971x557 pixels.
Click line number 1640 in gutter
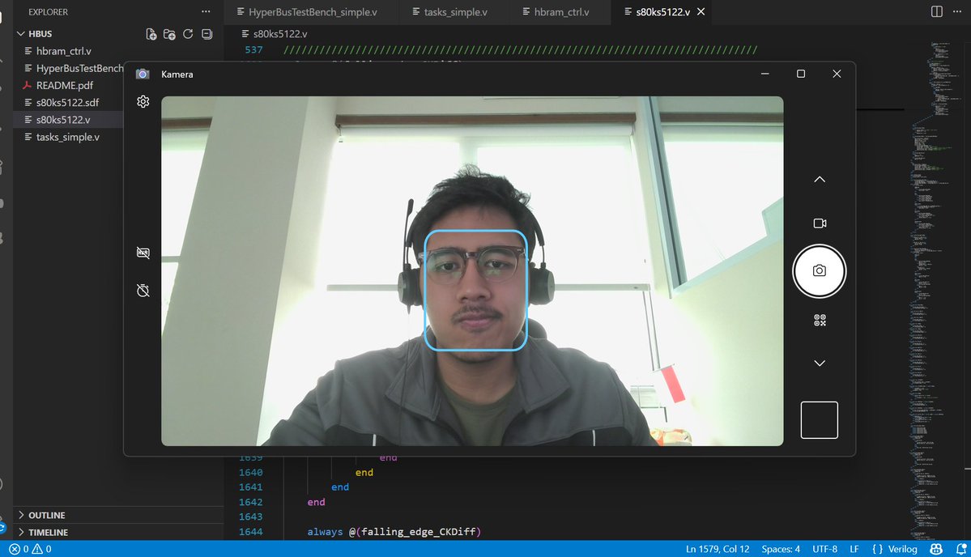(251, 472)
